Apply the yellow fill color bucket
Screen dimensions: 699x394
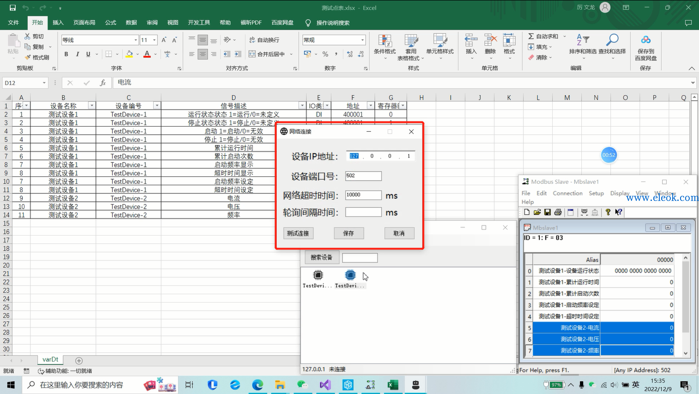click(x=130, y=54)
